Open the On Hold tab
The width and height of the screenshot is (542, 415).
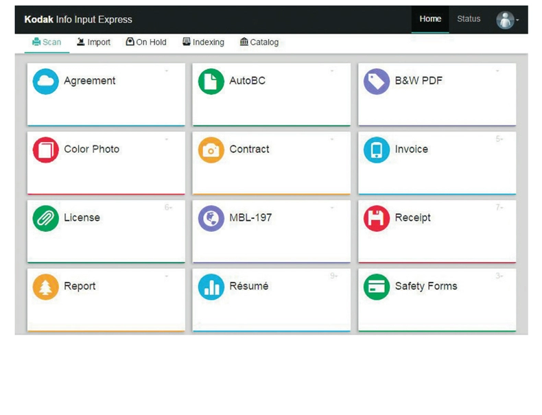[146, 42]
